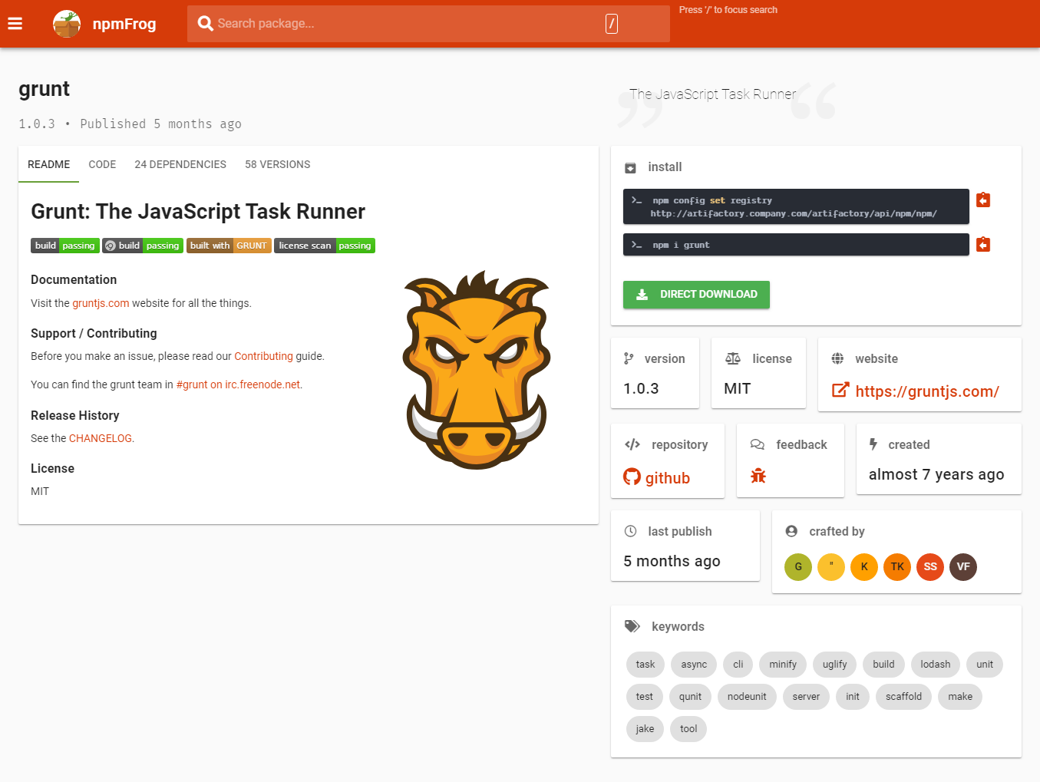Select the test keyword chip
The image size is (1040, 782).
point(645,697)
